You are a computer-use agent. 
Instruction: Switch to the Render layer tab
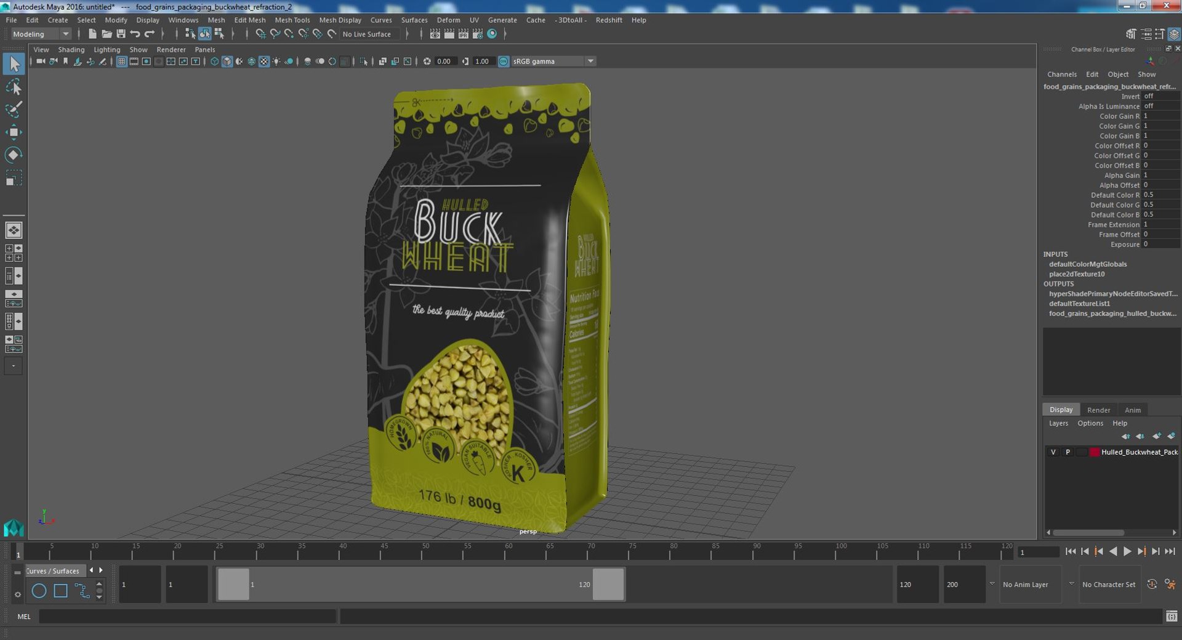click(x=1098, y=410)
